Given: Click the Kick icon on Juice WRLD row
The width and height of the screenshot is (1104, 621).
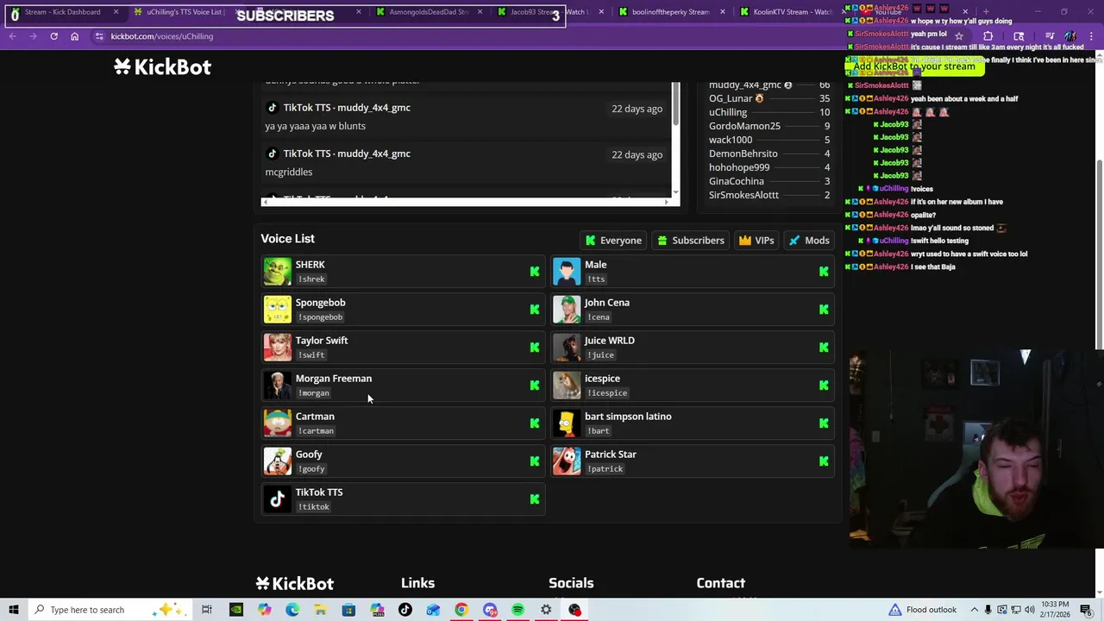Looking at the screenshot, I should 824,348.
